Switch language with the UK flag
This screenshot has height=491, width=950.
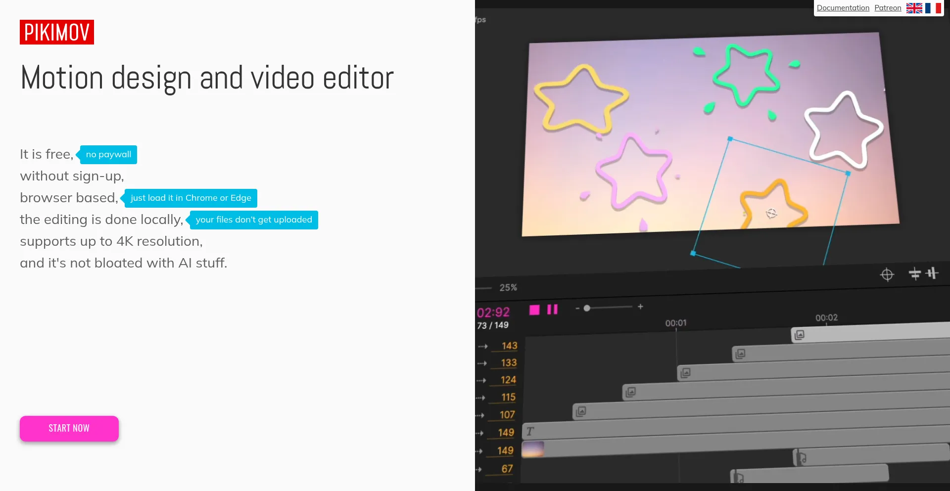tap(914, 8)
